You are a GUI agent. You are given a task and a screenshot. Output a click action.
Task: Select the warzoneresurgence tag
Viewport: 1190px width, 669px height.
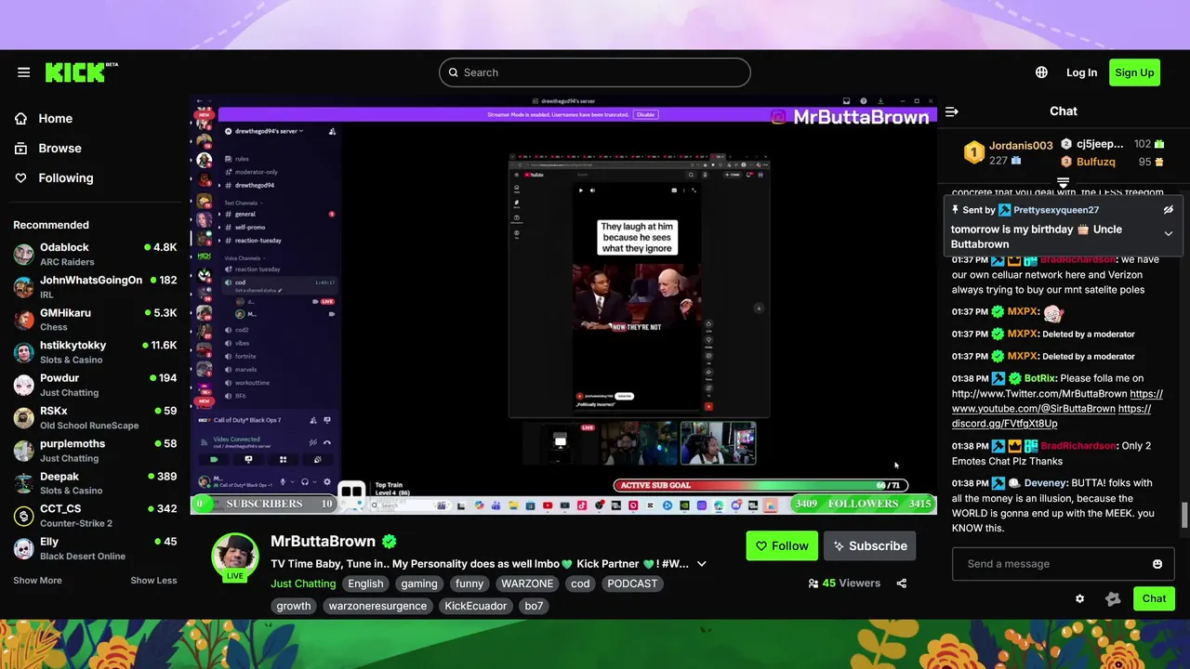(377, 606)
